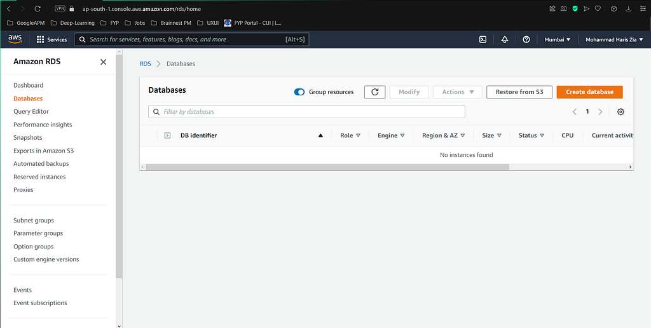Viewport: 651px width, 328px height.
Task: Close the Amazon RDS sidebar
Action: click(x=104, y=62)
